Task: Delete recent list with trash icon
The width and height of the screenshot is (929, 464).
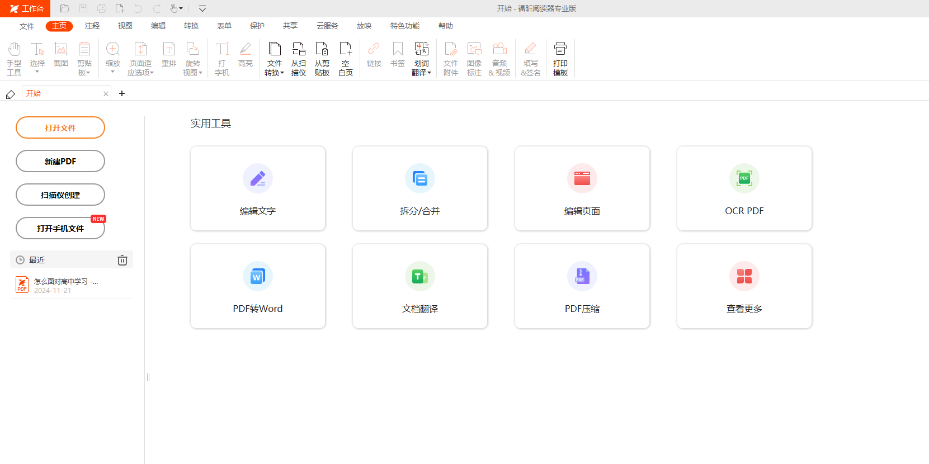Action: (122, 260)
